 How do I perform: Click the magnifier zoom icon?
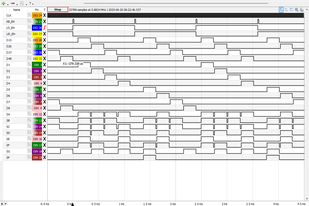297,10
